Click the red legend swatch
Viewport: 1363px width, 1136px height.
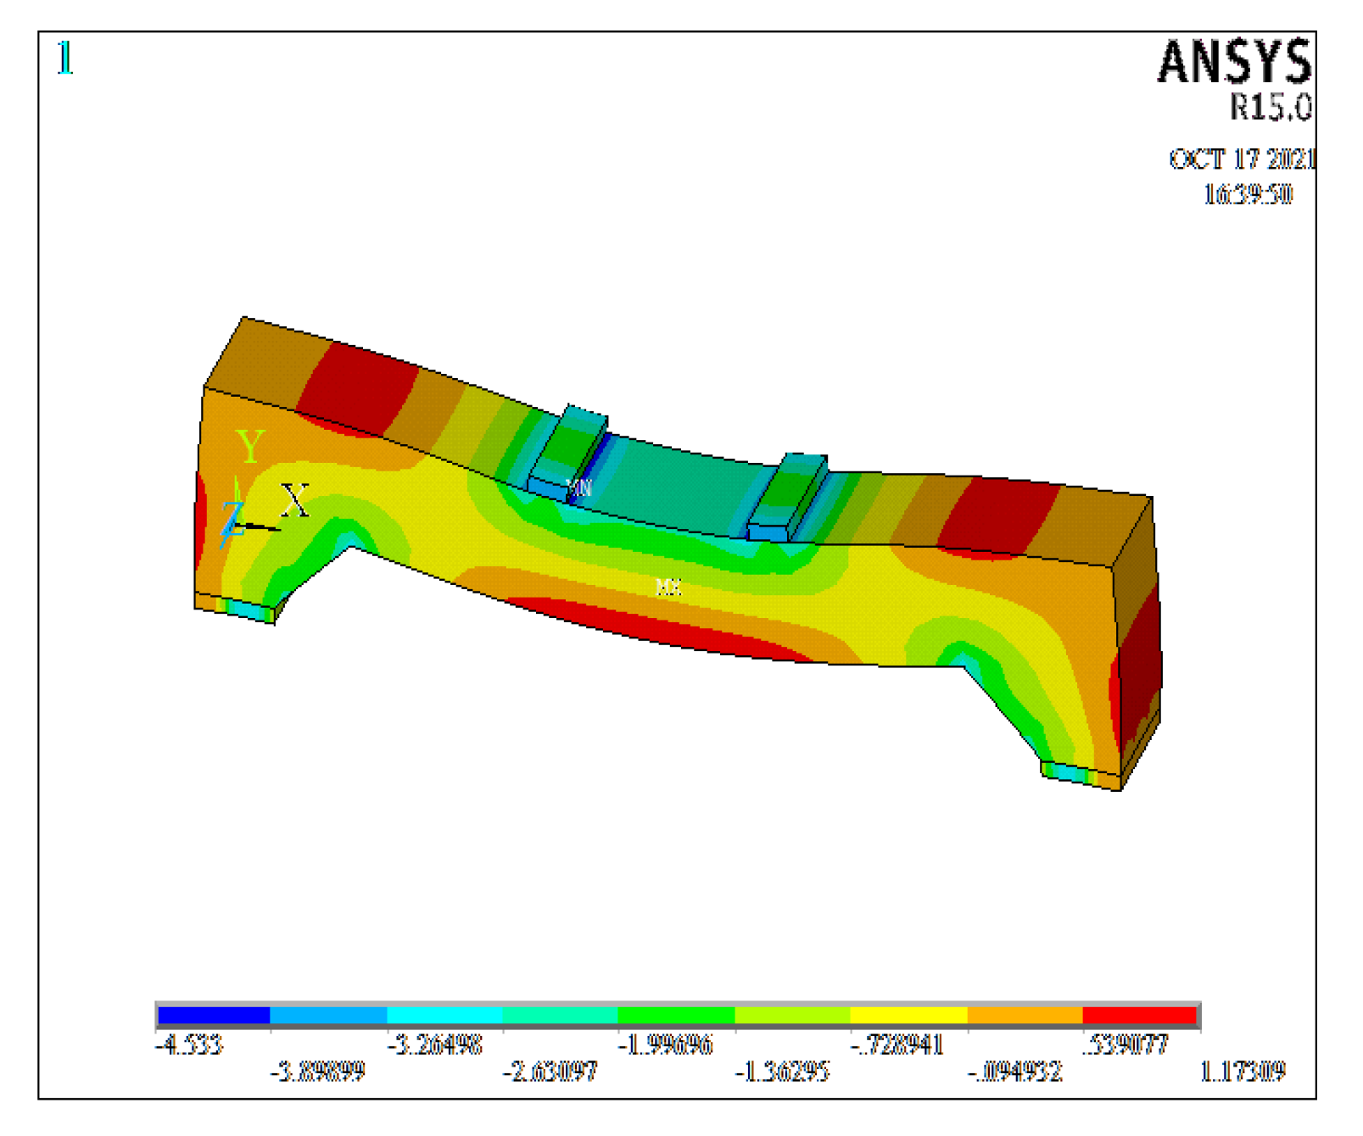(x=1140, y=1015)
